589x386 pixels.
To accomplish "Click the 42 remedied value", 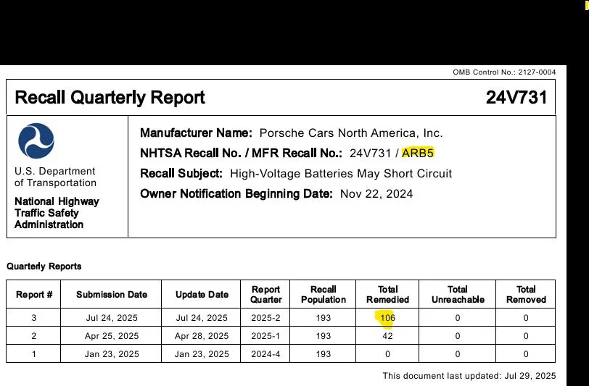I will tap(387, 336).
